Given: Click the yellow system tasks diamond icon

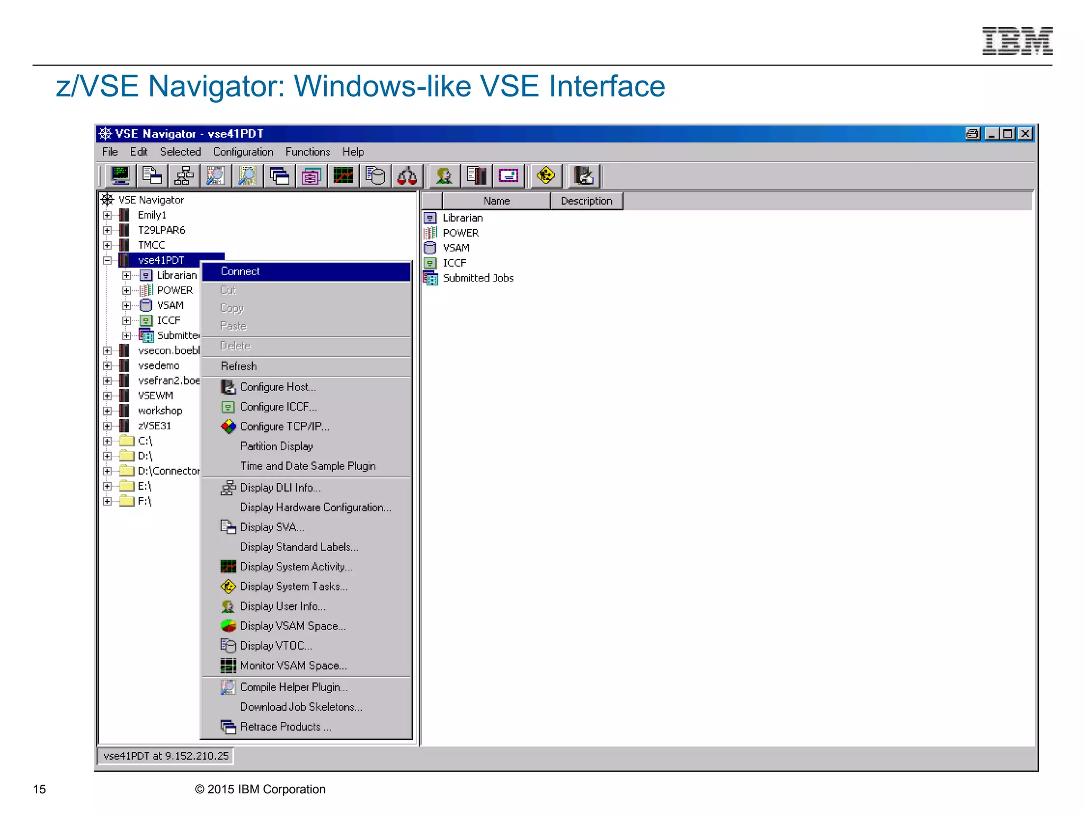Looking at the screenshot, I should 545,175.
